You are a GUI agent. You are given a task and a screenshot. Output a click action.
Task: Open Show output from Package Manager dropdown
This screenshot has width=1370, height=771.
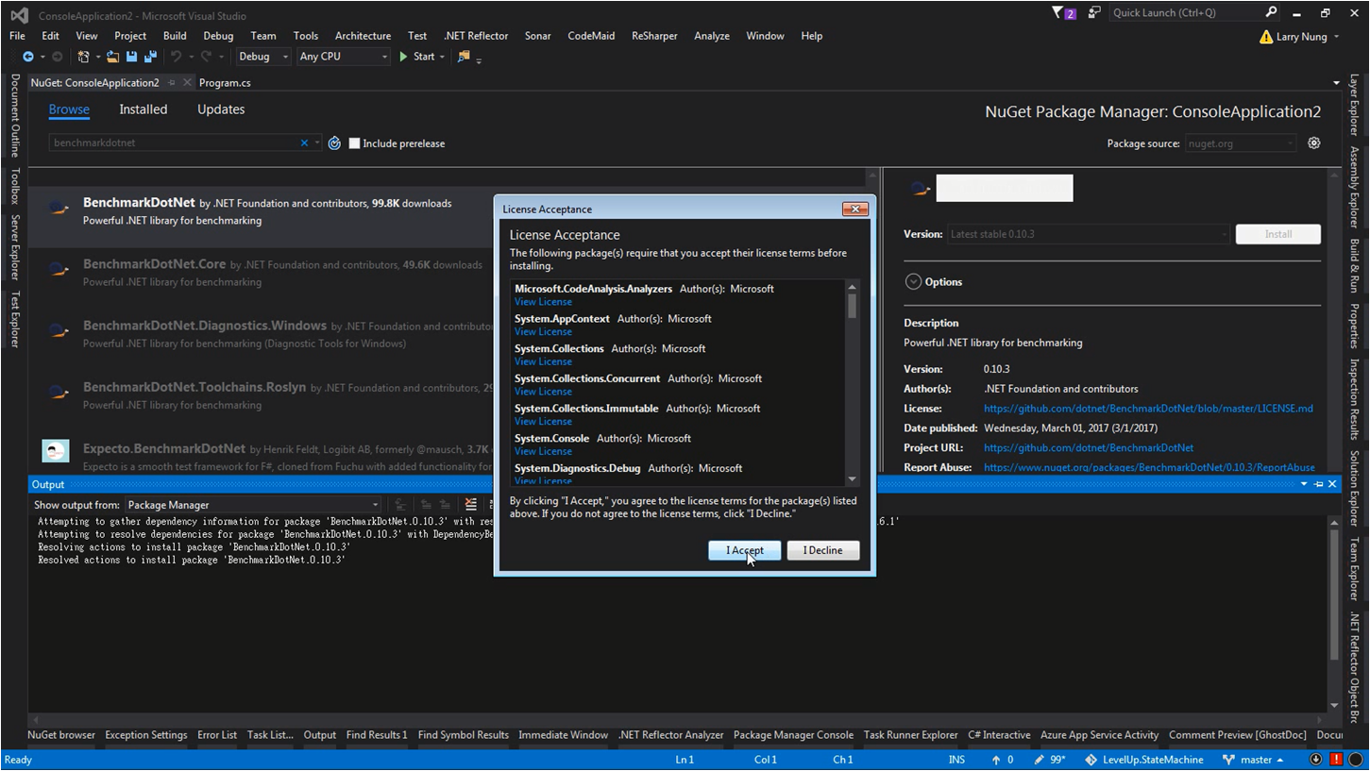[x=253, y=505]
